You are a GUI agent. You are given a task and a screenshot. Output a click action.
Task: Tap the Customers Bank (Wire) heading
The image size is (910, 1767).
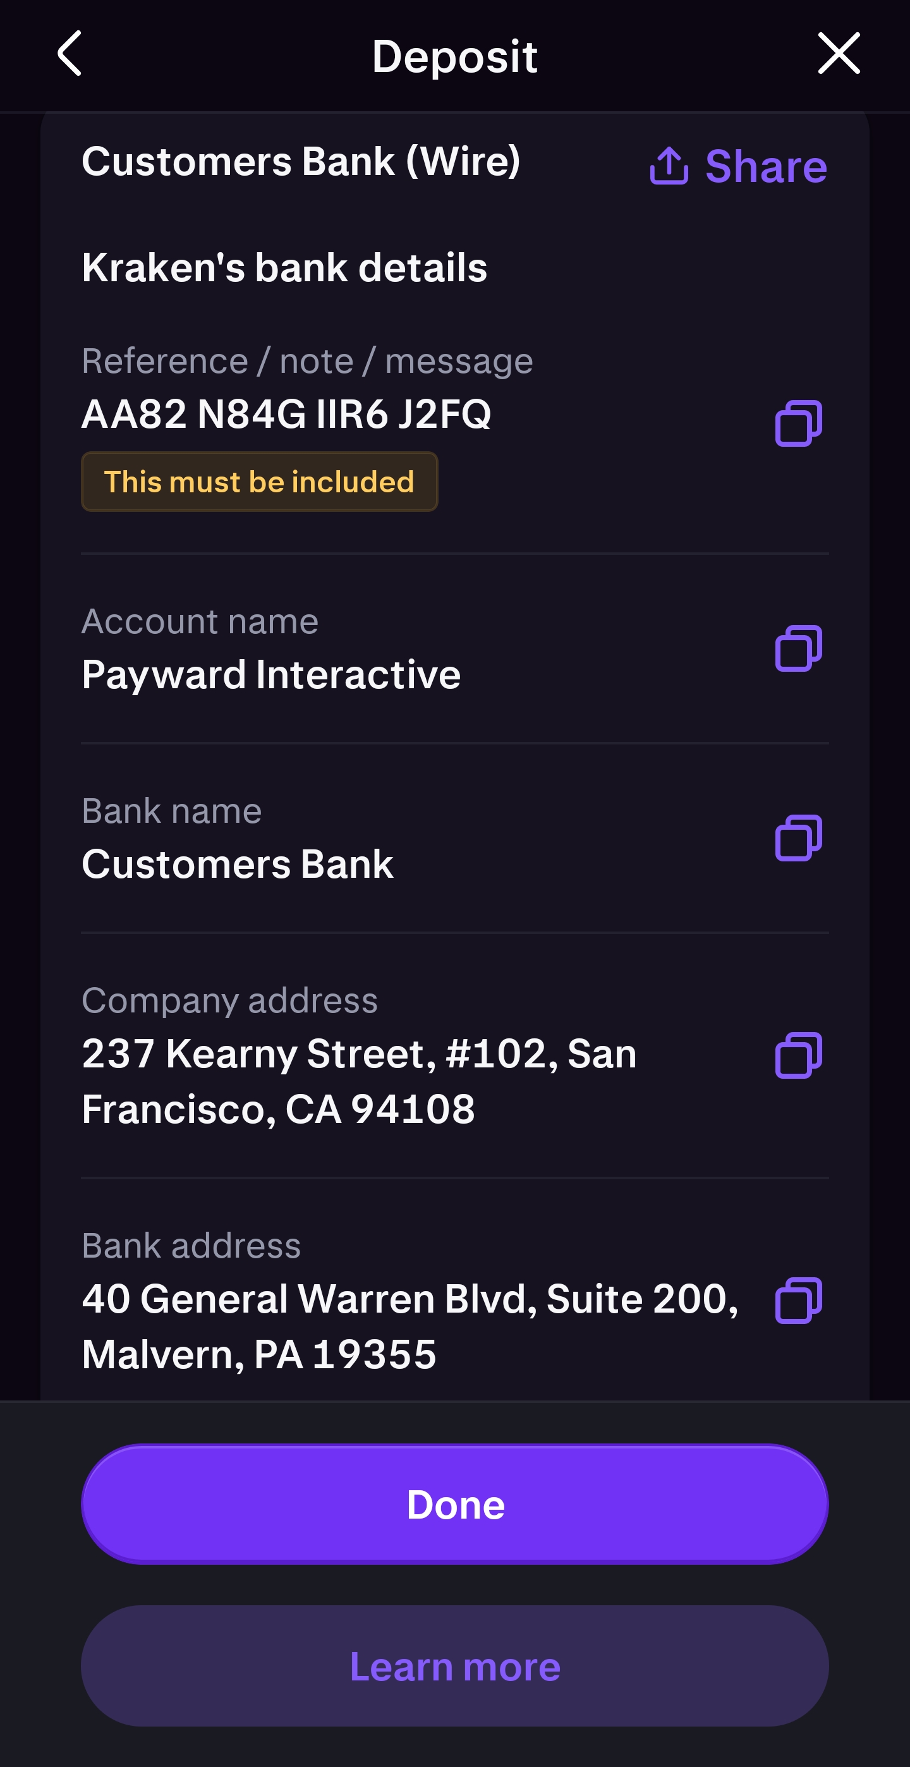click(x=301, y=162)
